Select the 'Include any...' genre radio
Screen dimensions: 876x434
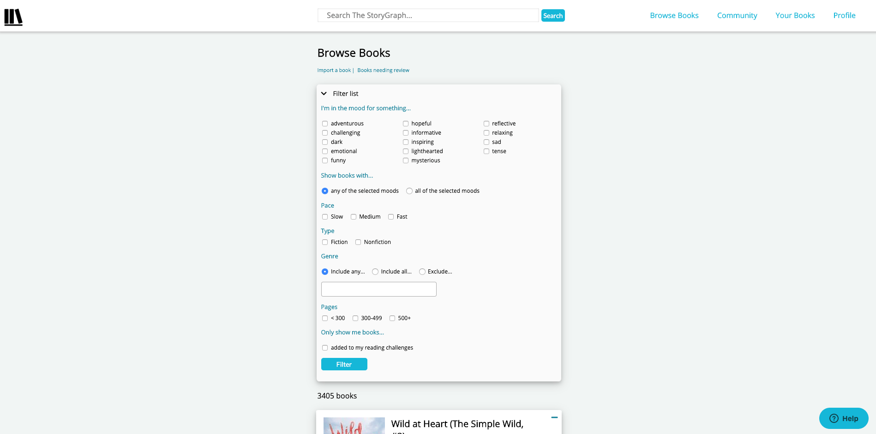pos(325,272)
